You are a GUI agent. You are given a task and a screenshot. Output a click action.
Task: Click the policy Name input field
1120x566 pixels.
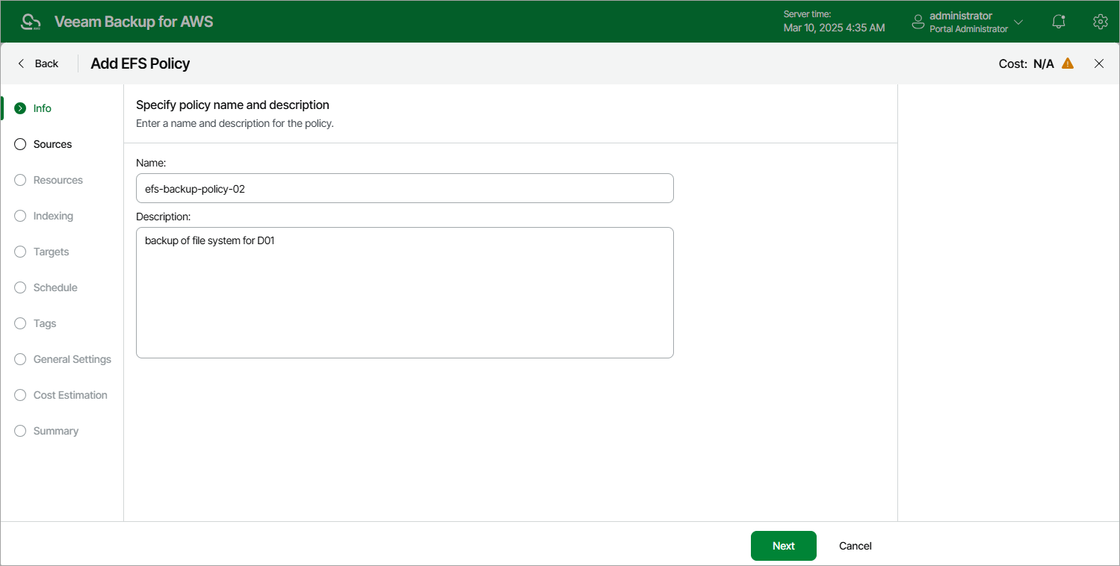(x=404, y=188)
